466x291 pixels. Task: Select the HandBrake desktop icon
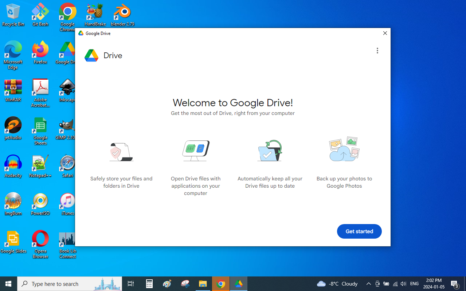click(x=95, y=15)
